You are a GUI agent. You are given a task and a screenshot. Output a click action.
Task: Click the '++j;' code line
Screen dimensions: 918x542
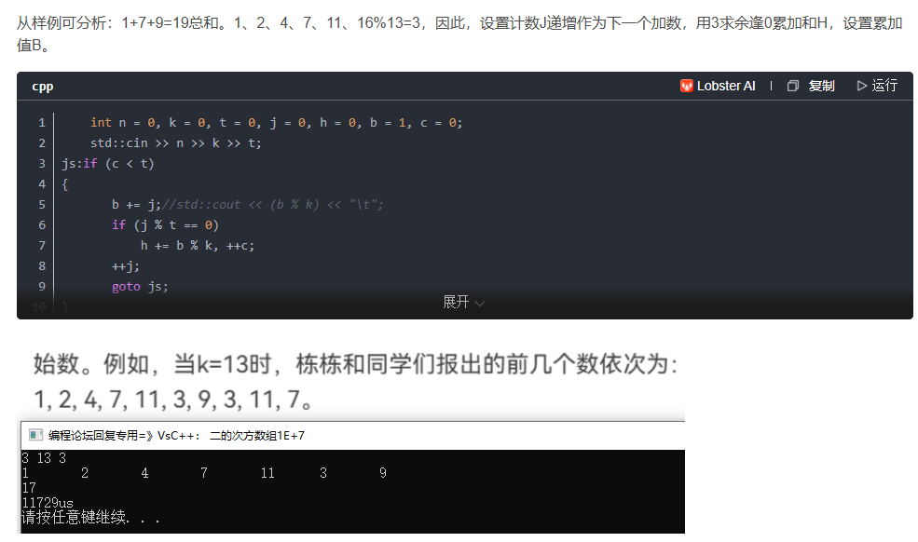click(126, 266)
